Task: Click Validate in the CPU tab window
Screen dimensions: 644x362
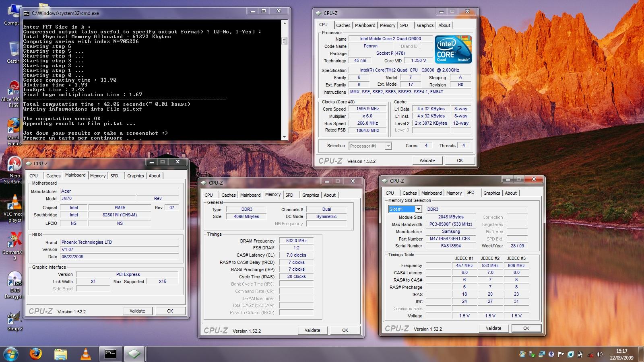Action: [x=427, y=160]
